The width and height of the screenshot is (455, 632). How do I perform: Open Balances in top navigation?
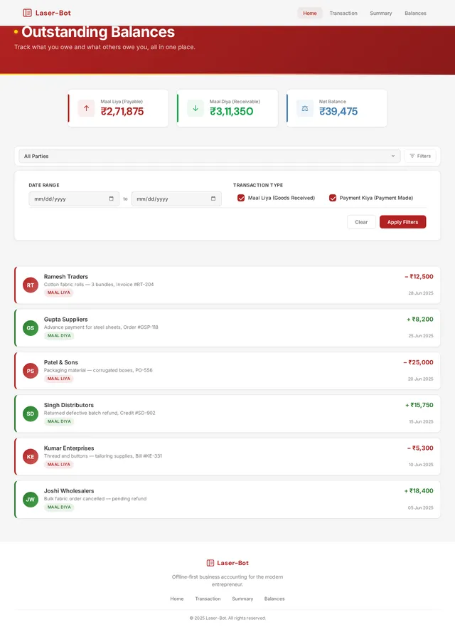(415, 13)
